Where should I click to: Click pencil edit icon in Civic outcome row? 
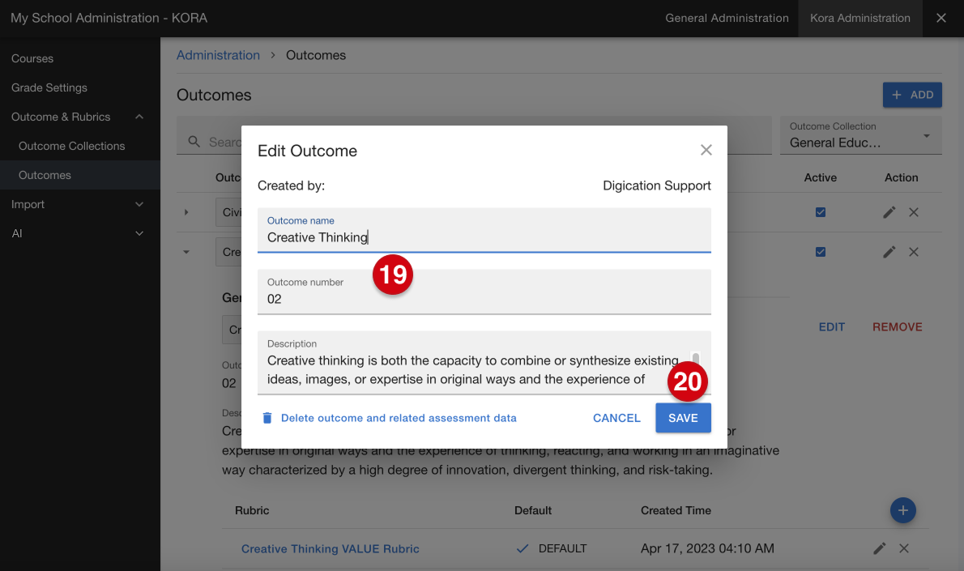(889, 212)
